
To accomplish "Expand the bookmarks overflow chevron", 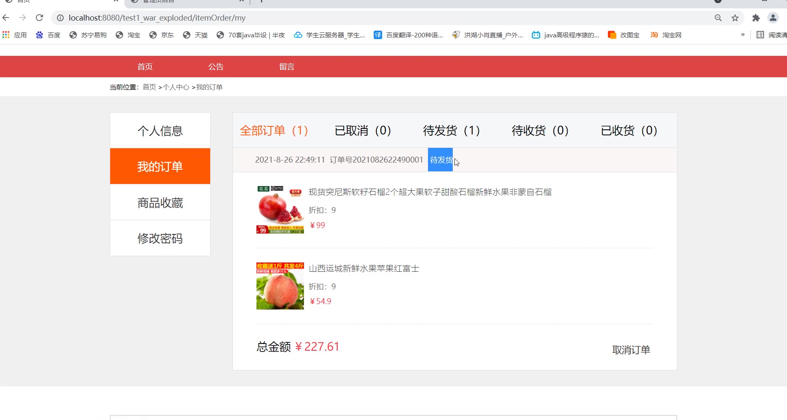I will point(743,35).
